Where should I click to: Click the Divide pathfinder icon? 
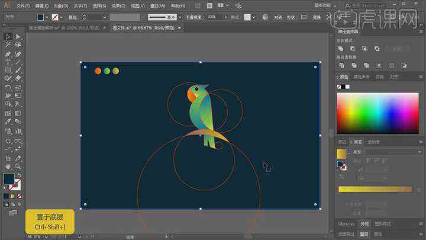(342, 65)
